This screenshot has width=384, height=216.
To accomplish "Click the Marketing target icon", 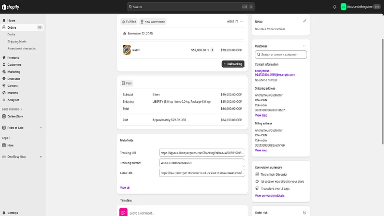I will click(4, 72).
